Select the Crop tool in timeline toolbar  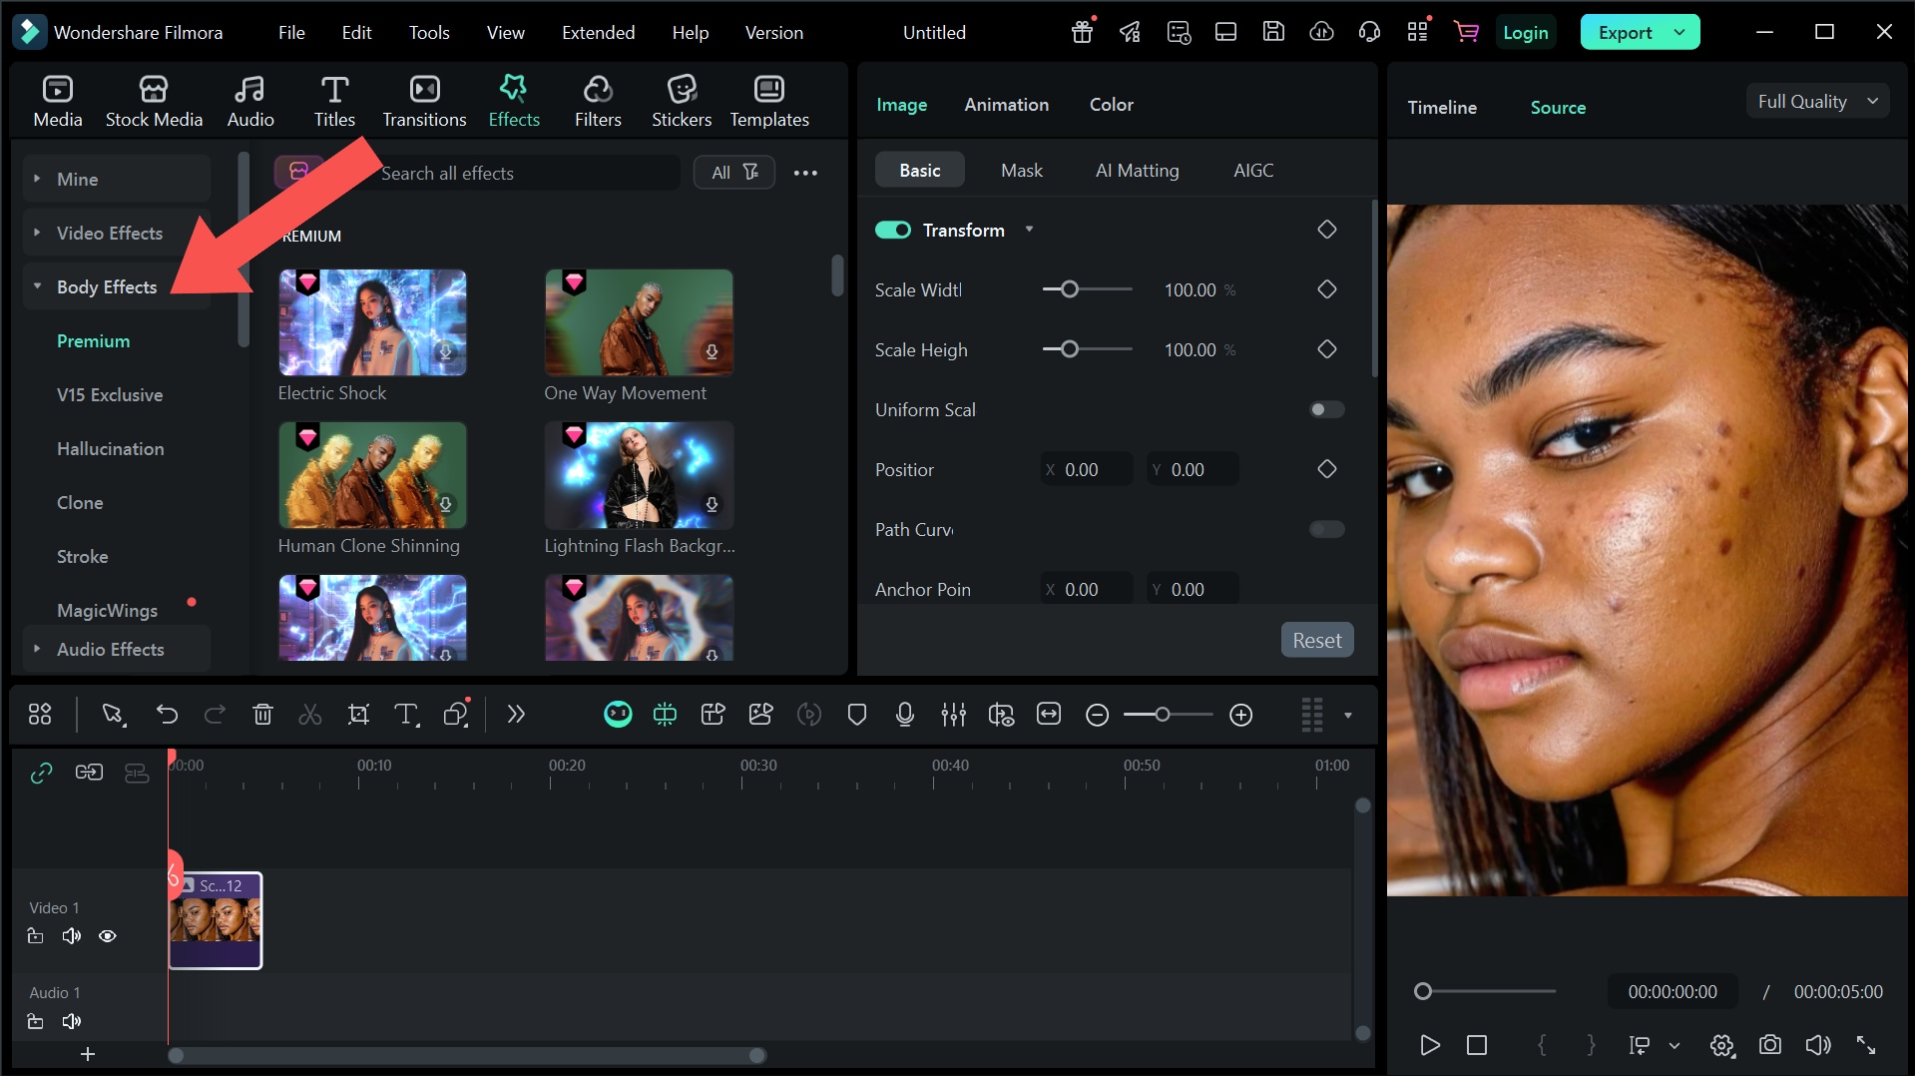[x=358, y=715]
